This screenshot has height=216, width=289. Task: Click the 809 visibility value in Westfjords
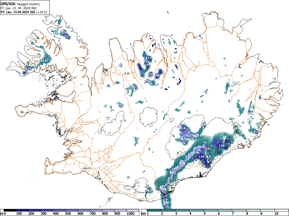(x=56, y=33)
